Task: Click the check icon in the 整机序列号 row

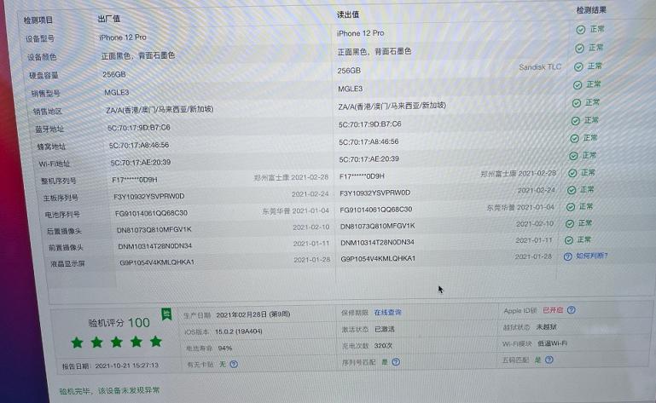Action: (572, 173)
